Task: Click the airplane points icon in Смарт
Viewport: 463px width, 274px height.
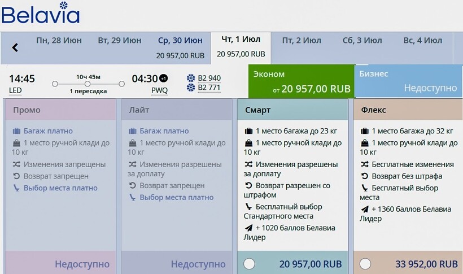Action: [x=248, y=228]
